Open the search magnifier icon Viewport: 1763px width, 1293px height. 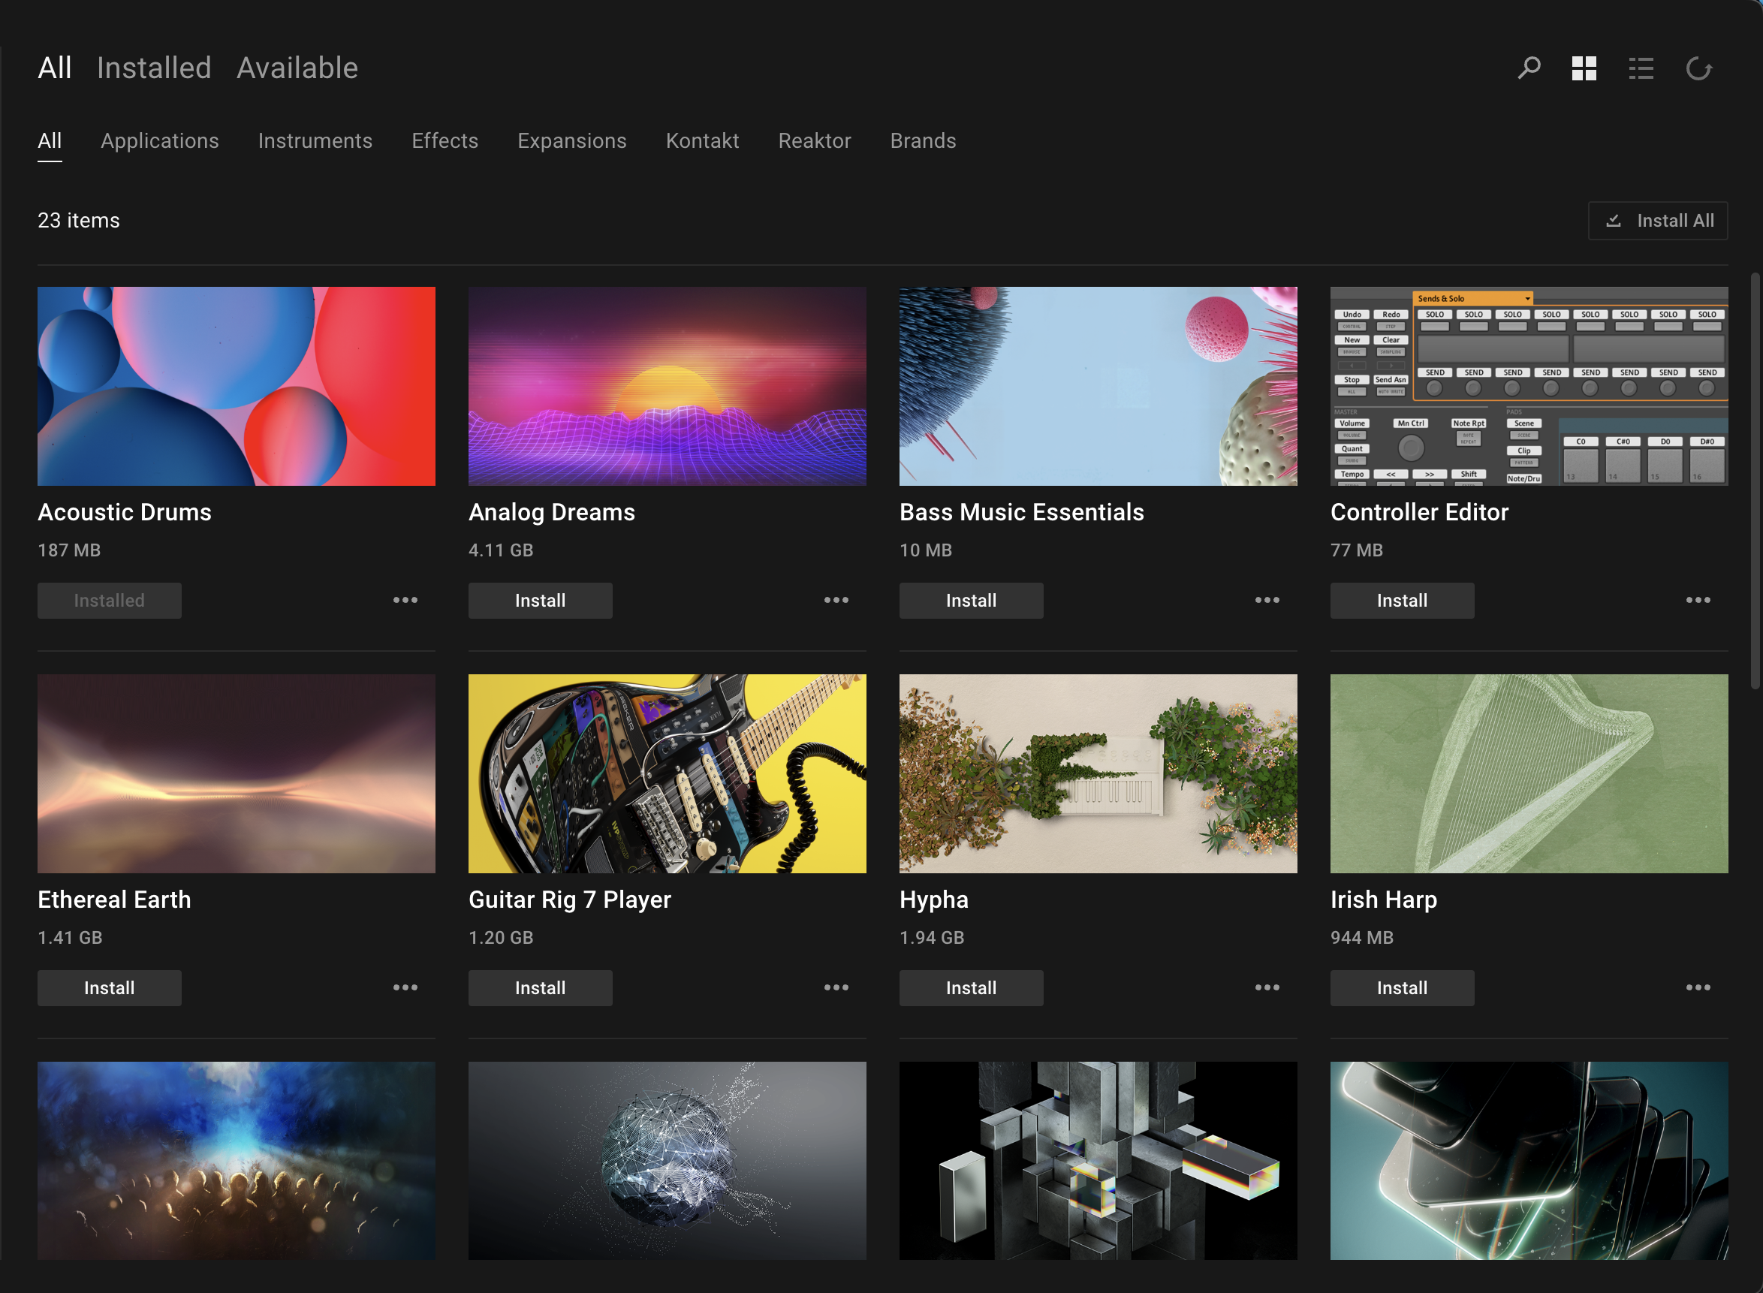(x=1528, y=68)
